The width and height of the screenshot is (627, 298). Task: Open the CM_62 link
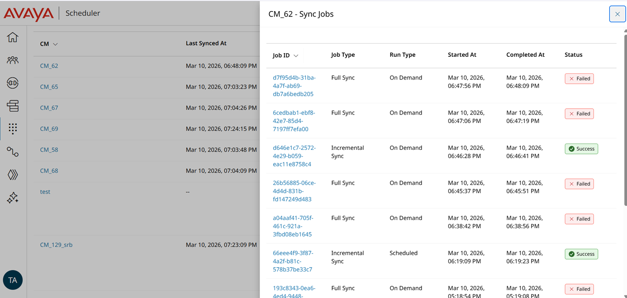[49, 66]
